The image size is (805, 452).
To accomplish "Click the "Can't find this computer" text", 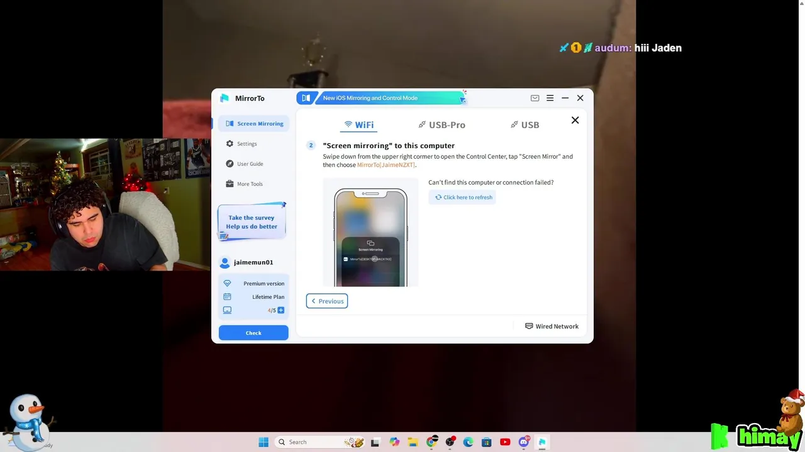I will [x=491, y=183].
